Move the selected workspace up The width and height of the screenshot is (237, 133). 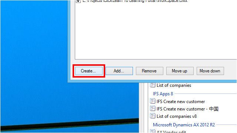point(180,71)
